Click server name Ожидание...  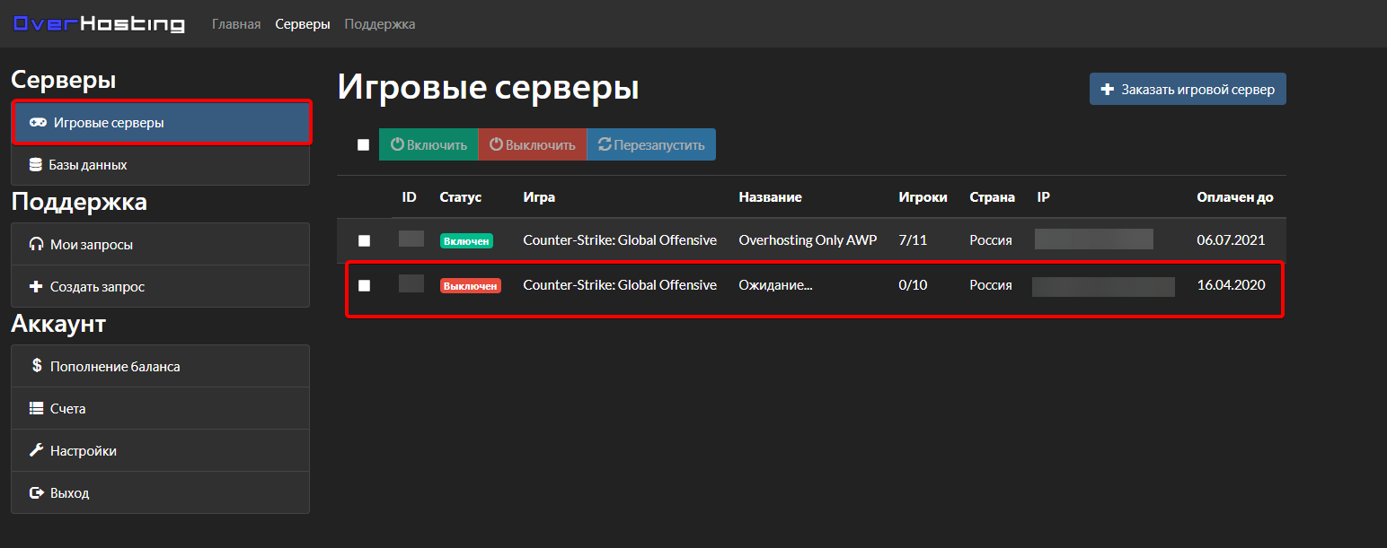point(775,284)
